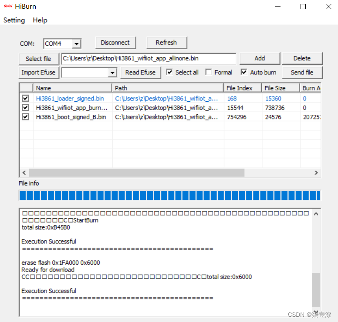Click 'Ready for download' log line
This screenshot has width=338, height=322.
[48, 270]
